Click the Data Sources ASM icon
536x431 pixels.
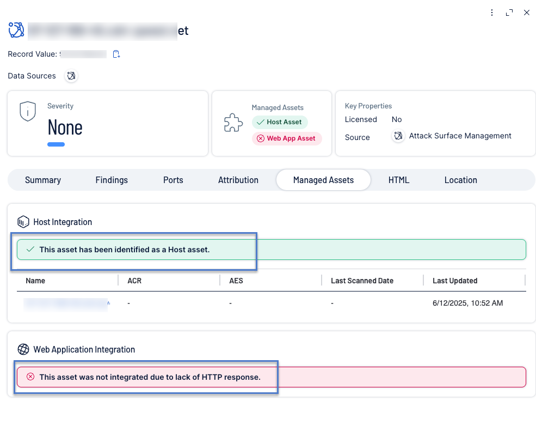[x=71, y=76]
